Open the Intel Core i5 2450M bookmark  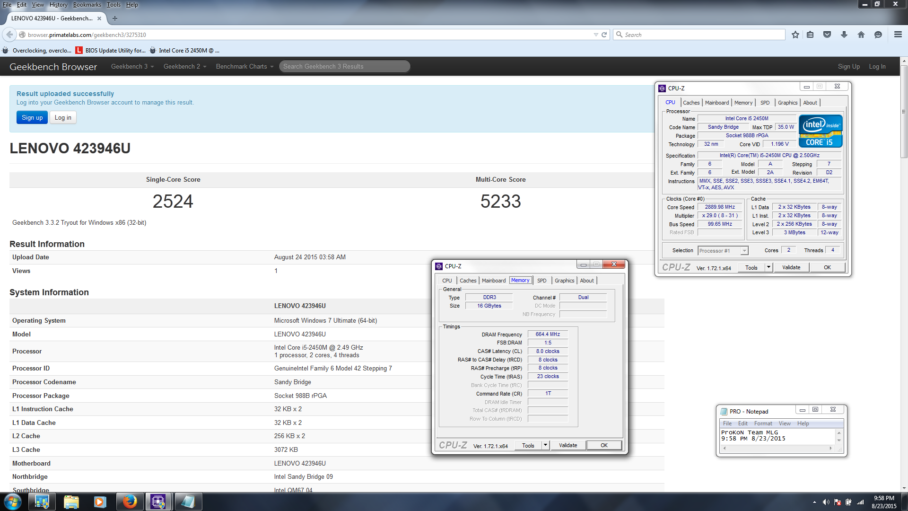(184, 51)
